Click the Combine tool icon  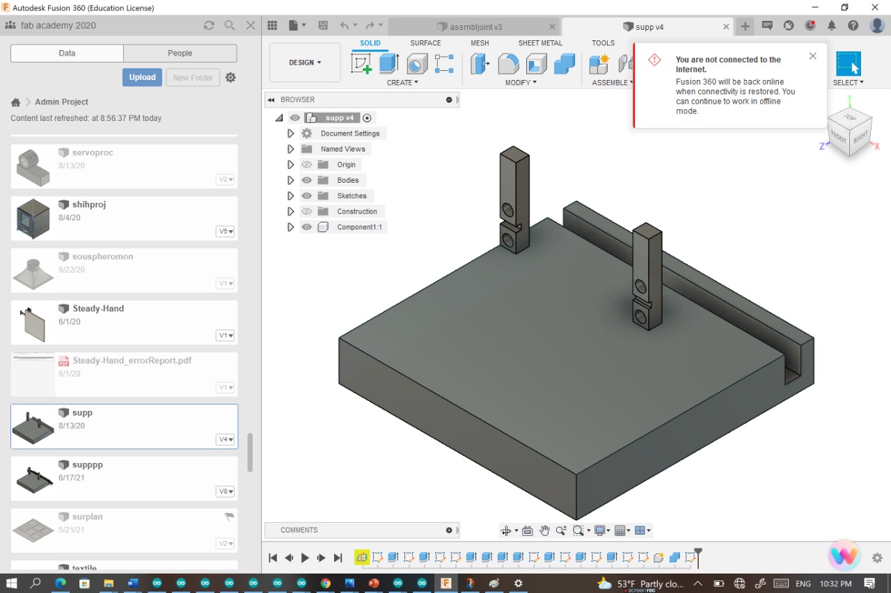click(x=565, y=64)
